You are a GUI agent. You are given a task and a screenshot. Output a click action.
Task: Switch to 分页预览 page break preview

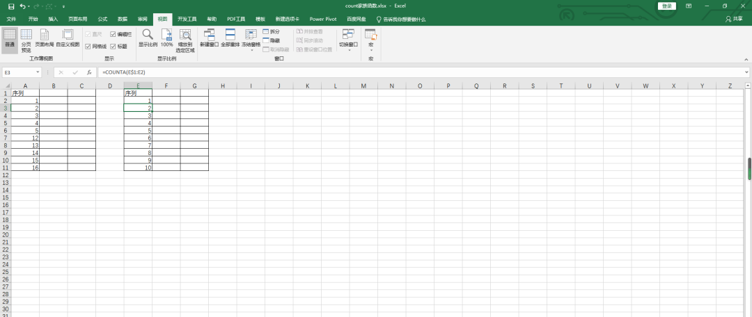tap(26, 40)
